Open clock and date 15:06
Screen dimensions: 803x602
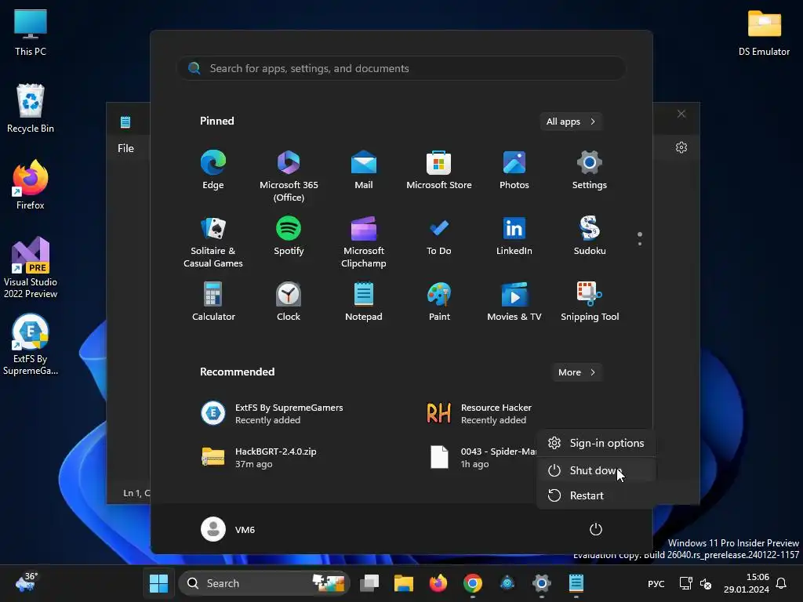coord(747,583)
